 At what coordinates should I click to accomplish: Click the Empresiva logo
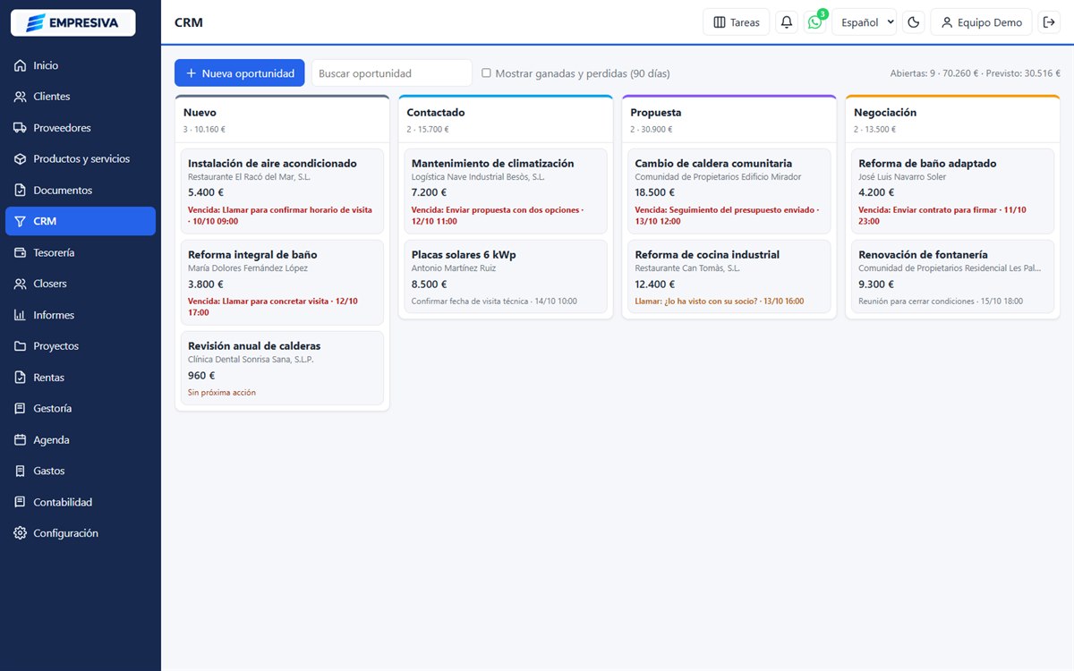pos(72,22)
